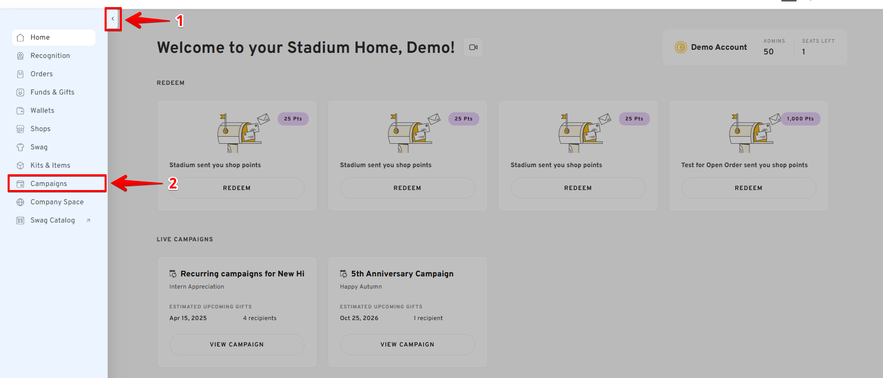The height and width of the screenshot is (378, 883).
Task: Click the Recognition badge icon
Action: pos(20,56)
